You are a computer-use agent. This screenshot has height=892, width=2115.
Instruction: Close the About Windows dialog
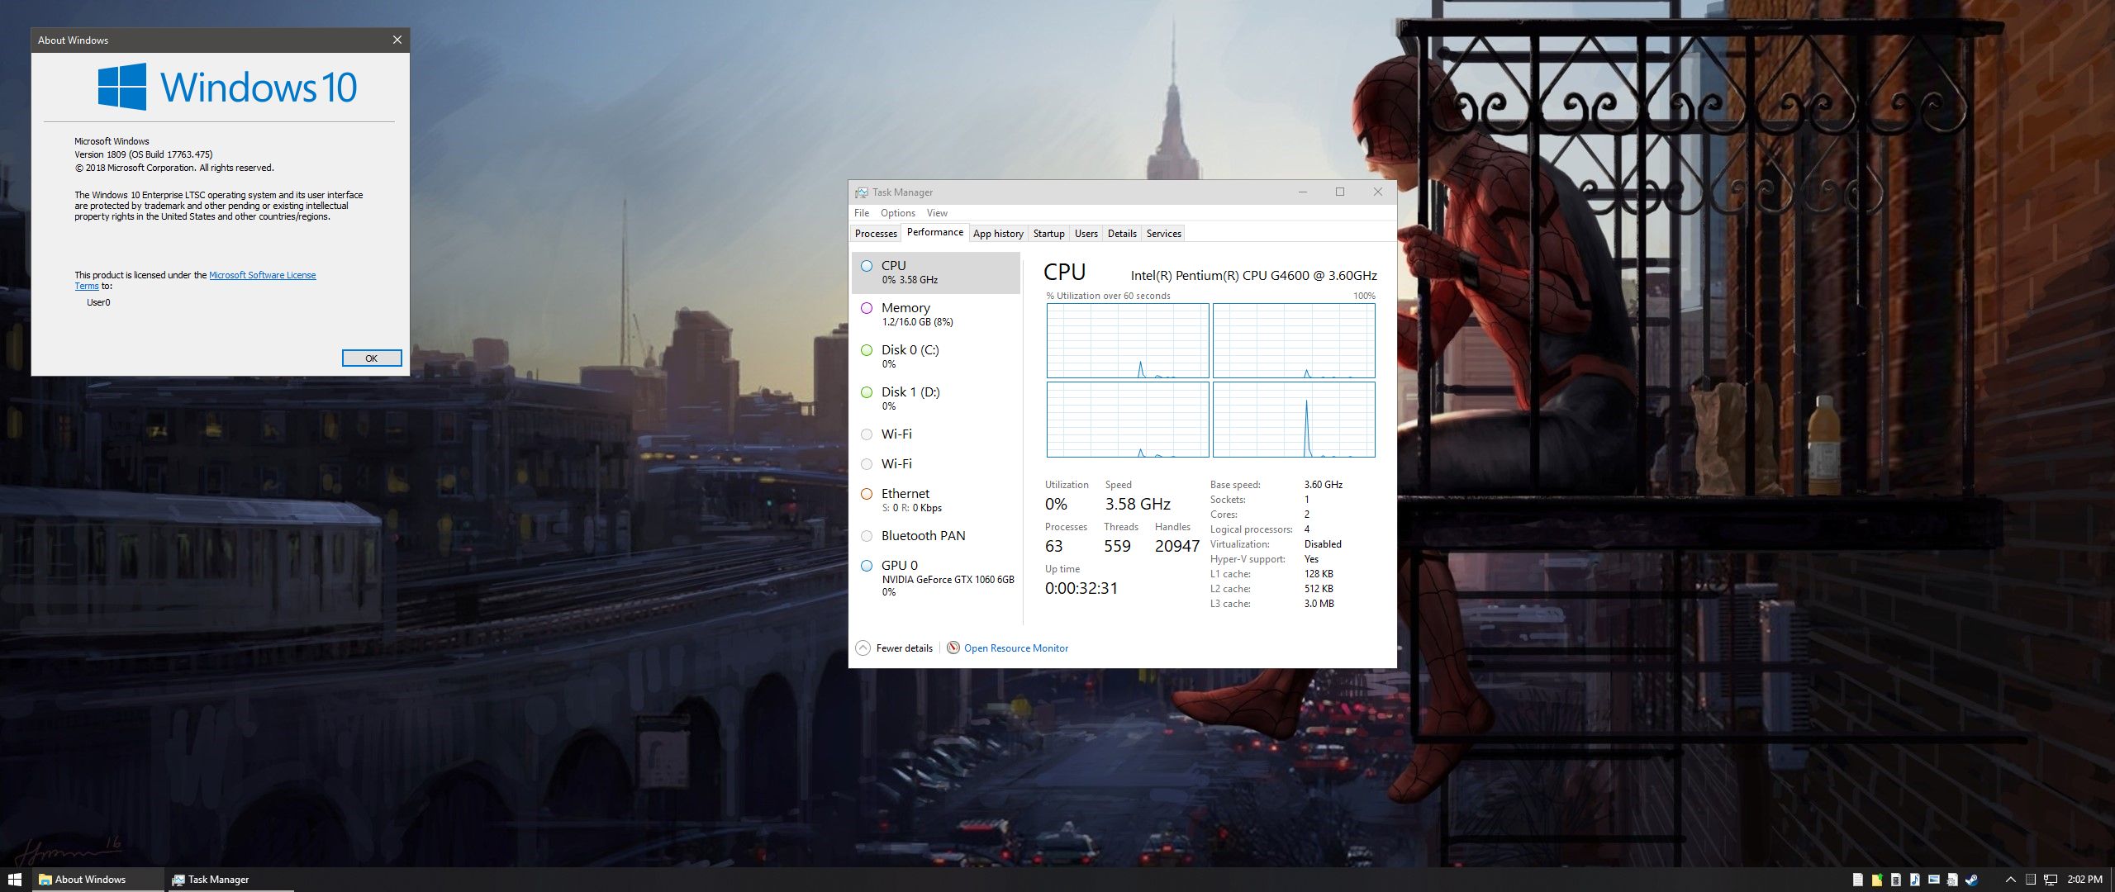click(397, 40)
